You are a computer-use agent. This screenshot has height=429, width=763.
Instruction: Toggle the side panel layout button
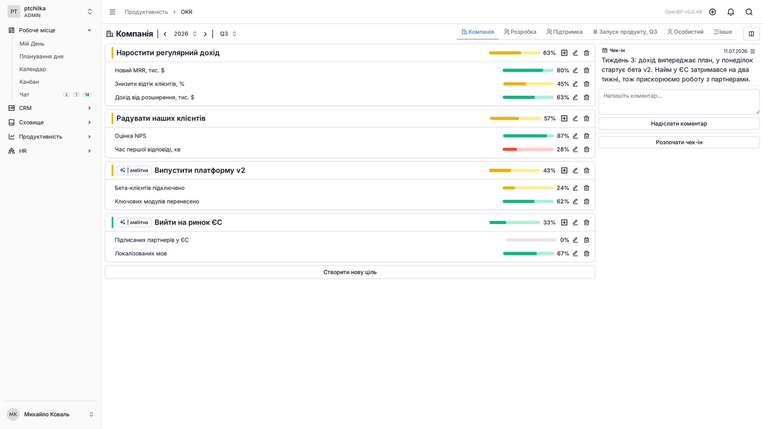[751, 34]
